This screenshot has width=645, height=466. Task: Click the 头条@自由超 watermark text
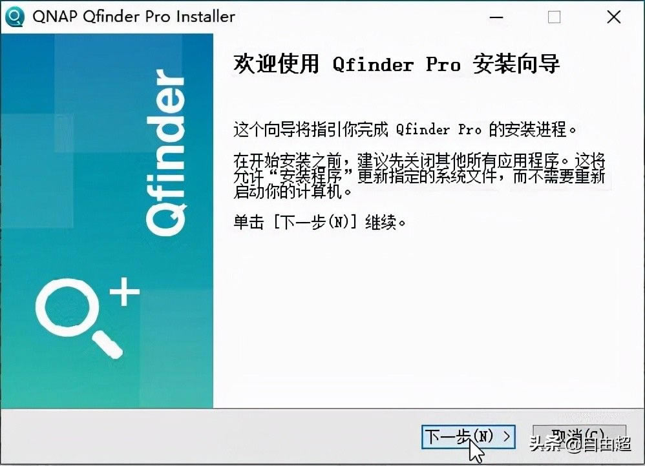[580, 444]
